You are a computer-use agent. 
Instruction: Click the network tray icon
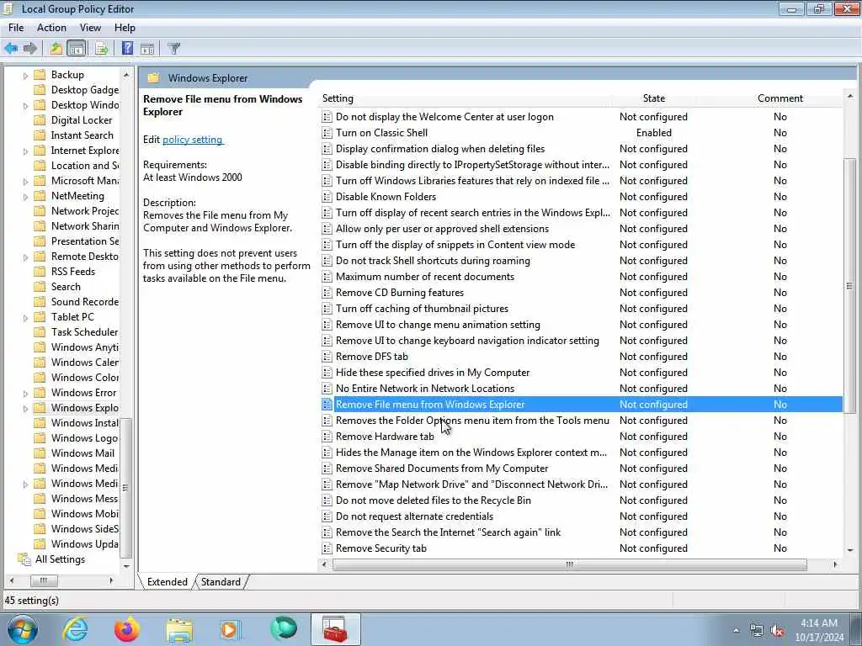click(x=757, y=631)
